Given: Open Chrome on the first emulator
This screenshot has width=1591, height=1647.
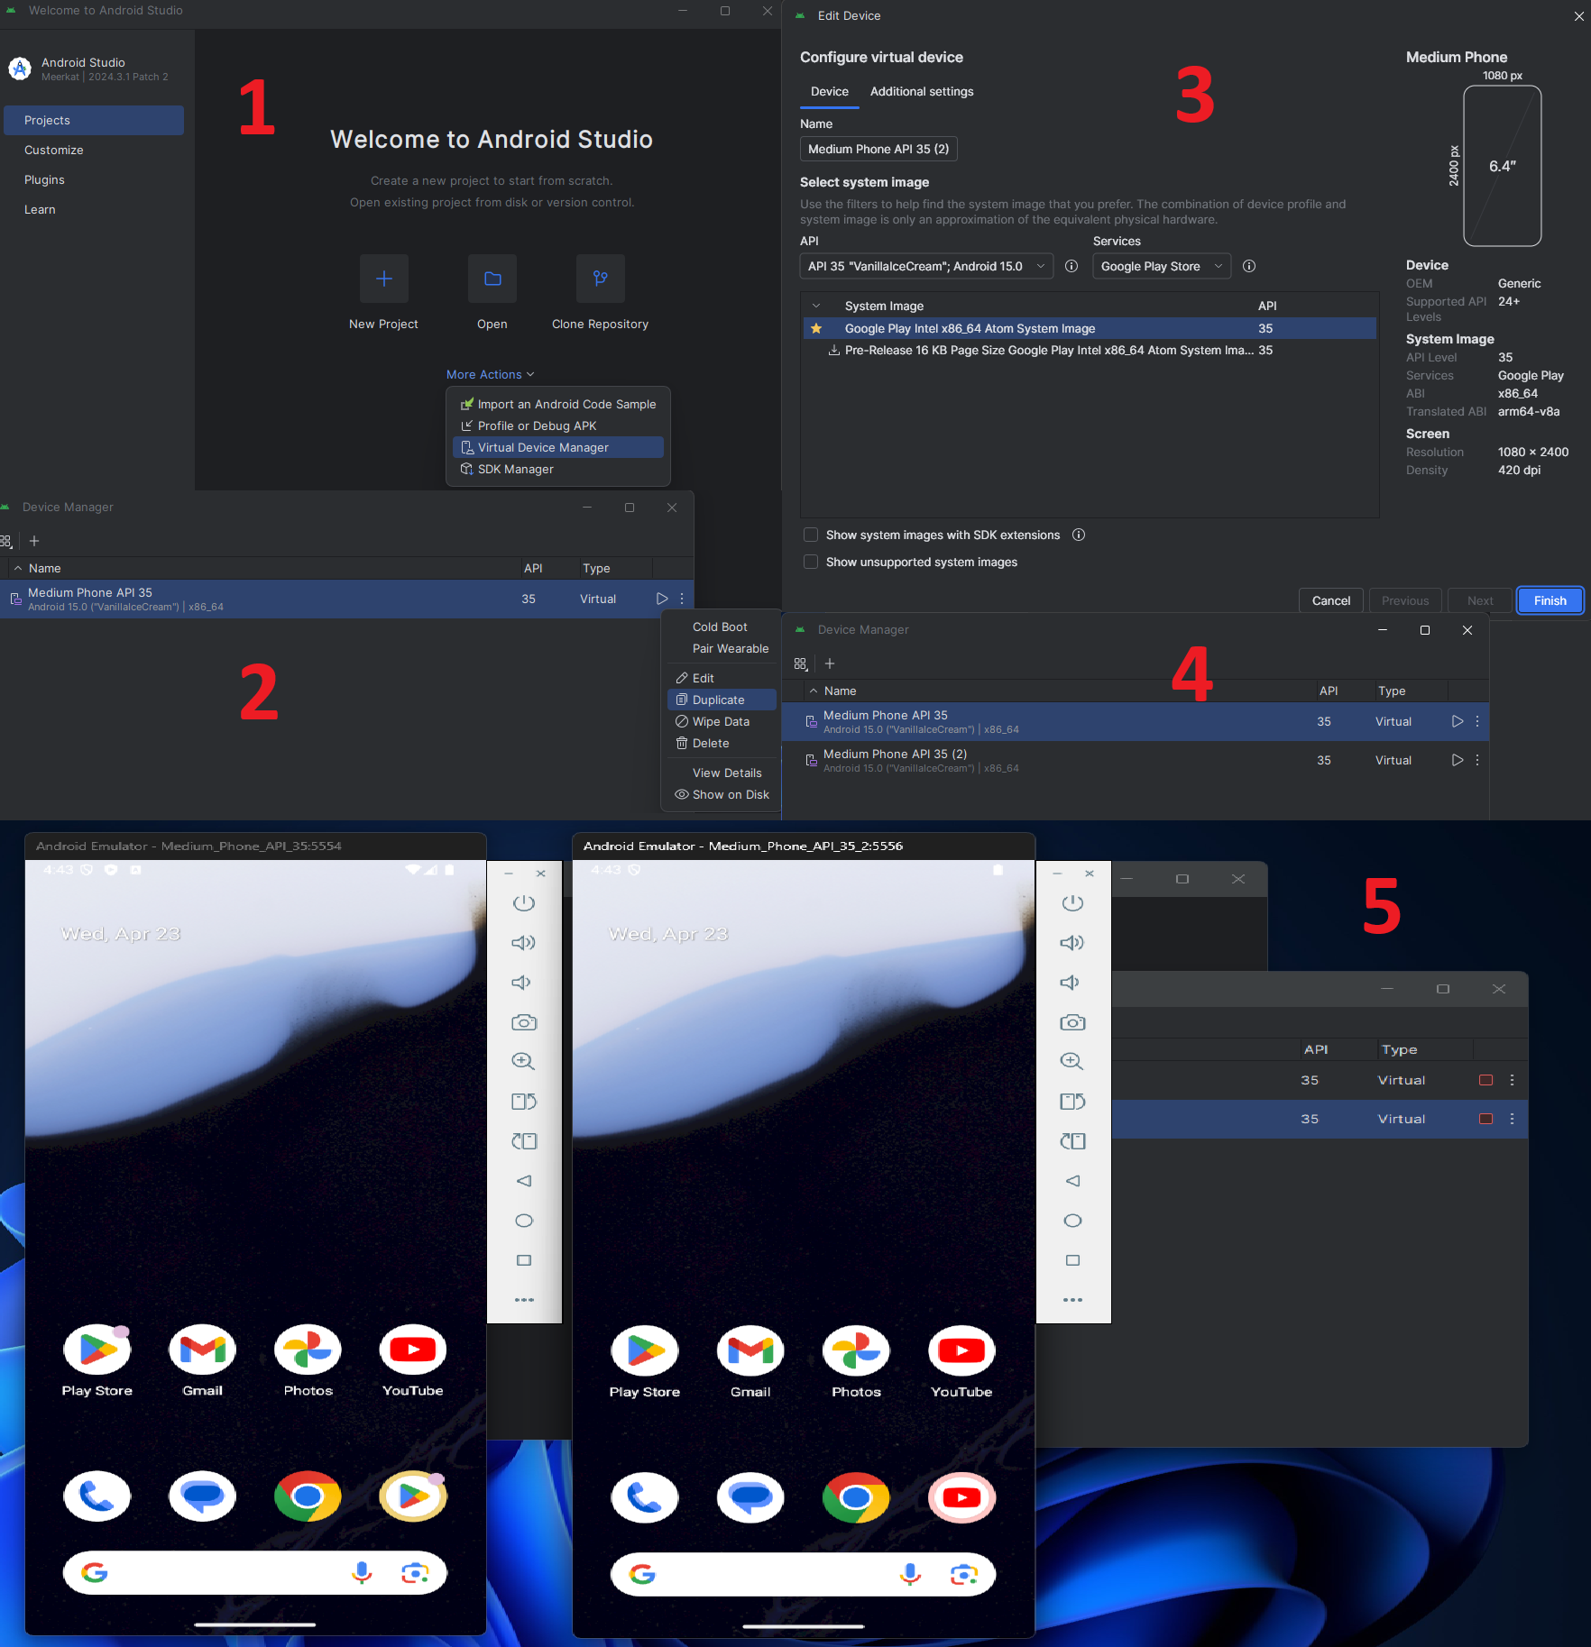Looking at the screenshot, I should [x=308, y=1496].
